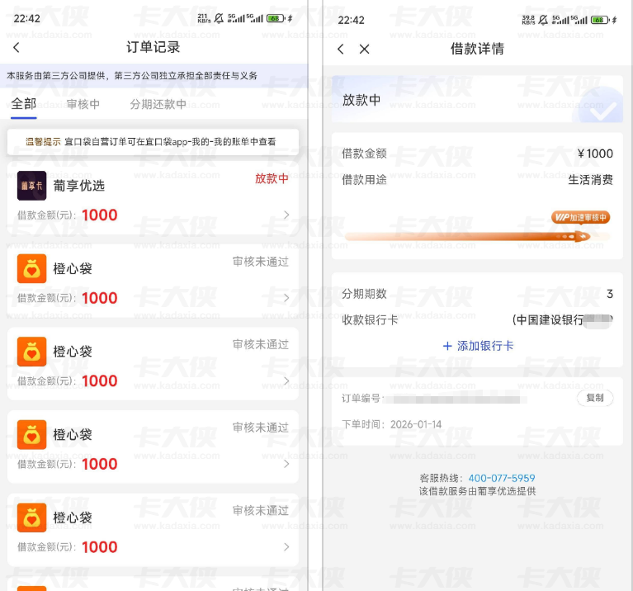633x591 pixels.
Task: Tap the right status bar mute bell icon
Action: pyautogui.click(x=543, y=20)
